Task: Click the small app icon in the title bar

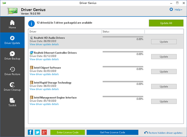Action: coord(4,3)
